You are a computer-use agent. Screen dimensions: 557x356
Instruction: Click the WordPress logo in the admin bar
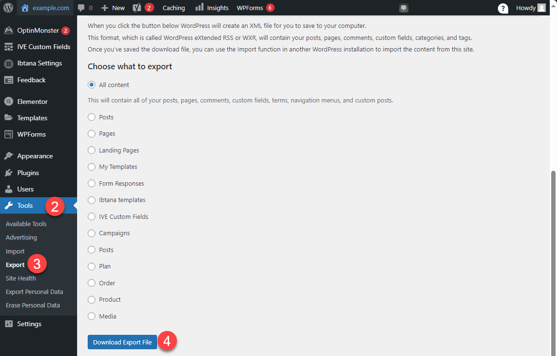7,8
